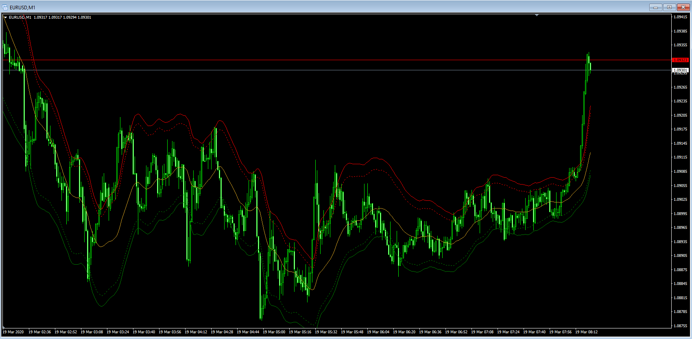The height and width of the screenshot is (339, 692).
Task: Click the 19 Mar 03:40 time label
Action: point(144,332)
